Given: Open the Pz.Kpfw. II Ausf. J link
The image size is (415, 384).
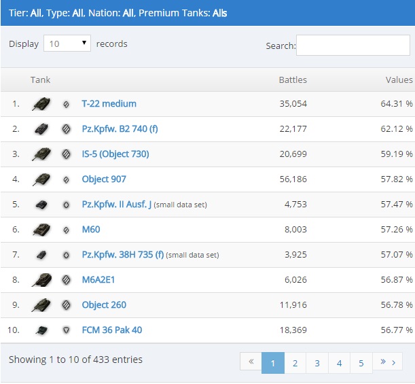Looking at the screenshot, I should click(116, 205).
